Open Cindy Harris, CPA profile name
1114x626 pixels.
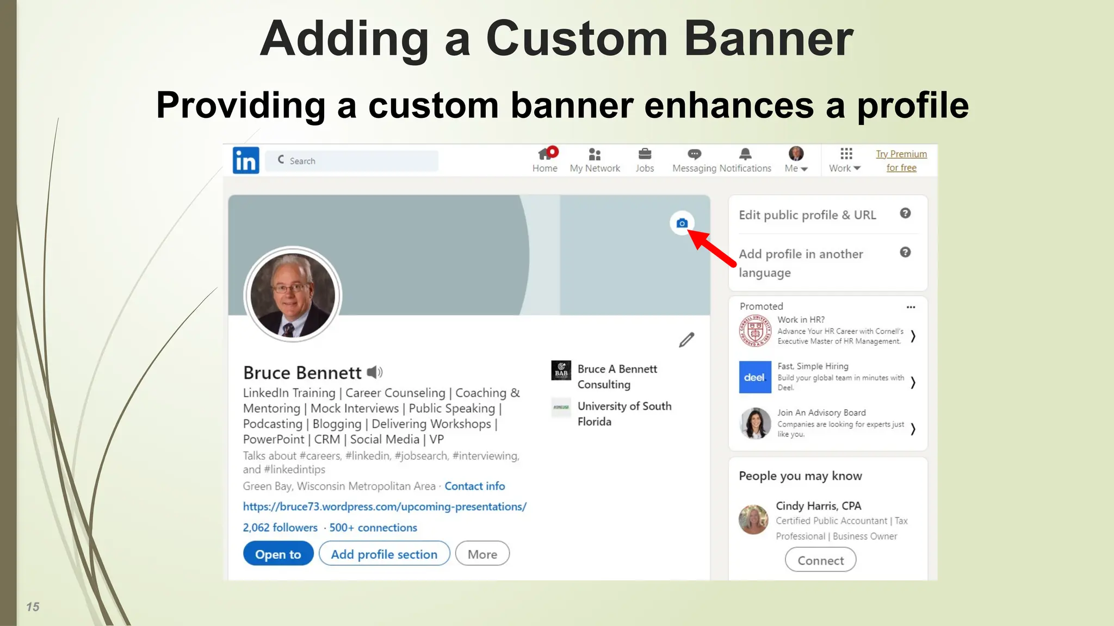[x=818, y=506]
